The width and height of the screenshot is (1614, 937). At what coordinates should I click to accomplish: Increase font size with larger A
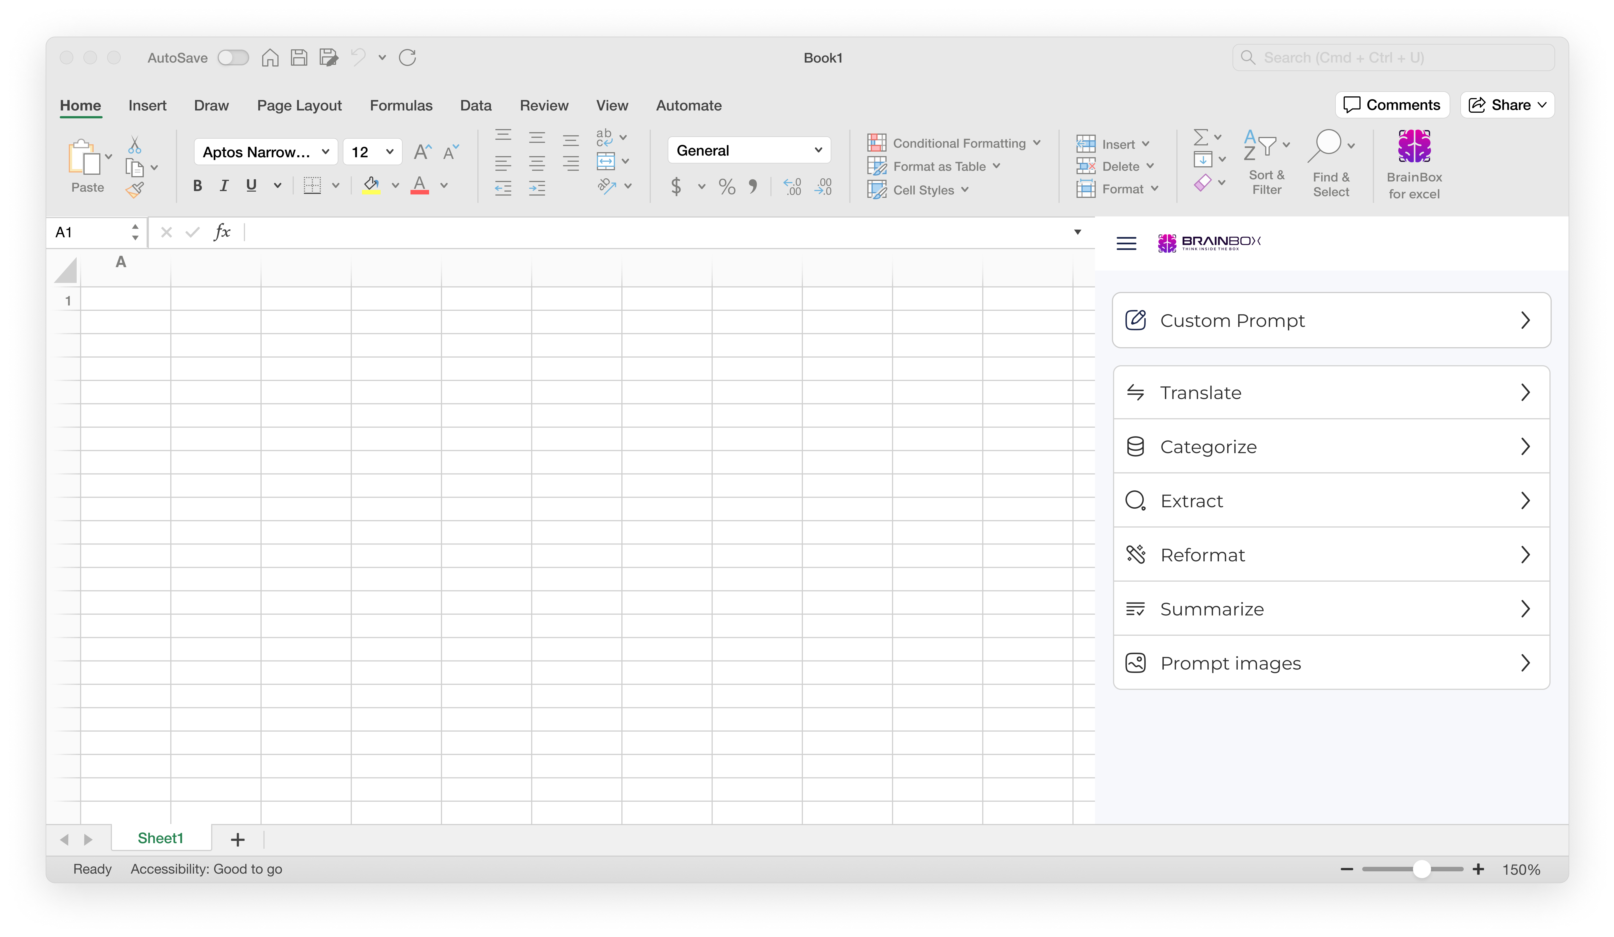coord(422,152)
